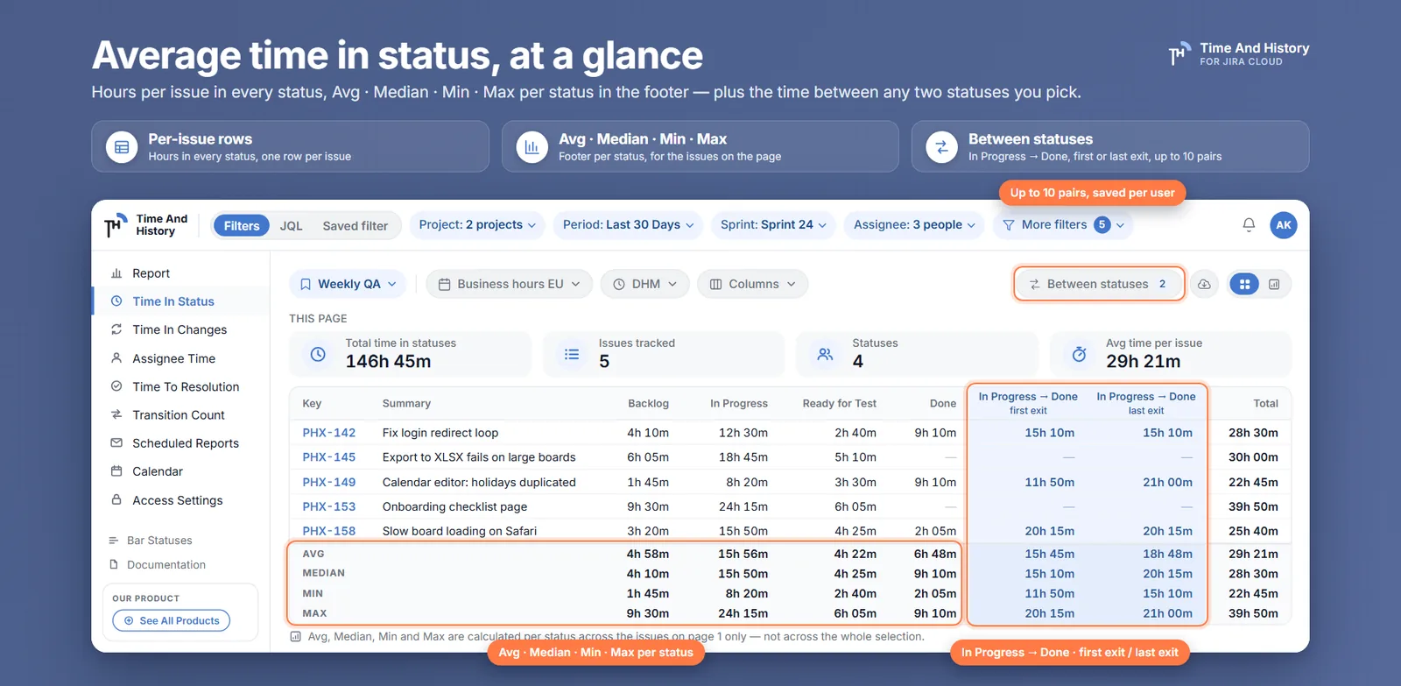Open the Assignee: 3 people dropdown
Image resolution: width=1401 pixels, height=686 pixels.
tap(914, 225)
